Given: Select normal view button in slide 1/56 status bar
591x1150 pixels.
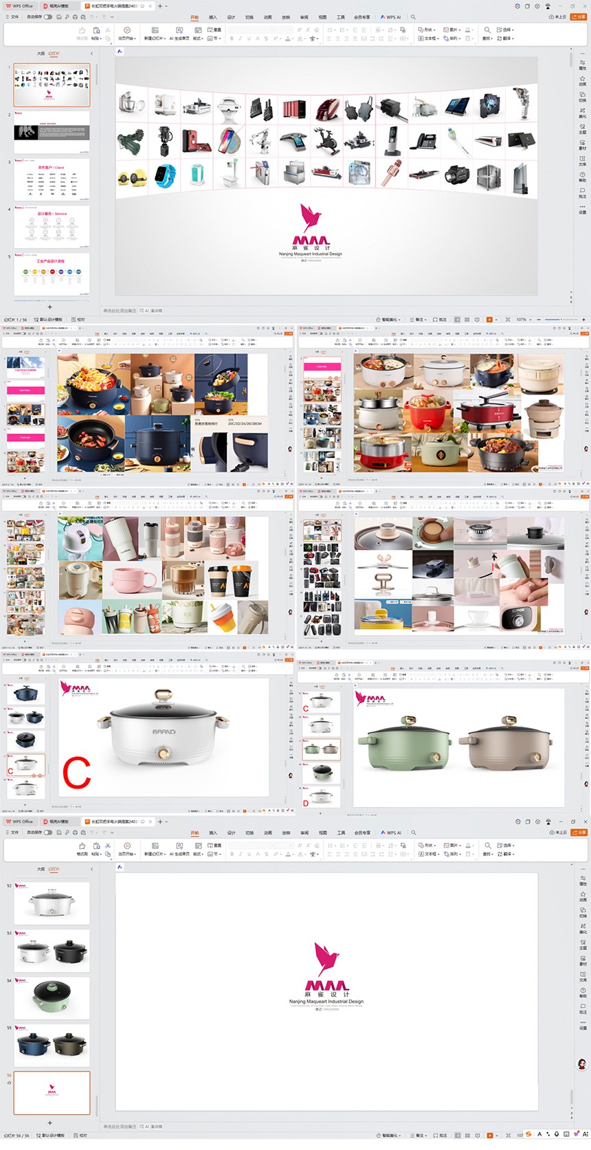Looking at the screenshot, I should coord(458,320).
